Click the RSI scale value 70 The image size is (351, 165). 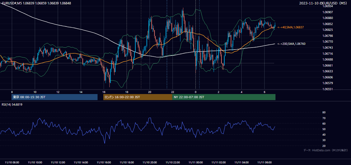(324, 118)
